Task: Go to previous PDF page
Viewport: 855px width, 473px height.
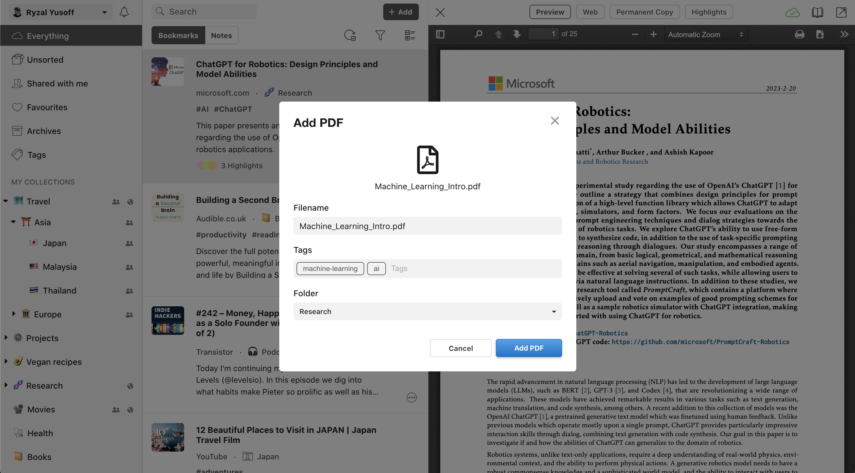Action: click(498, 34)
